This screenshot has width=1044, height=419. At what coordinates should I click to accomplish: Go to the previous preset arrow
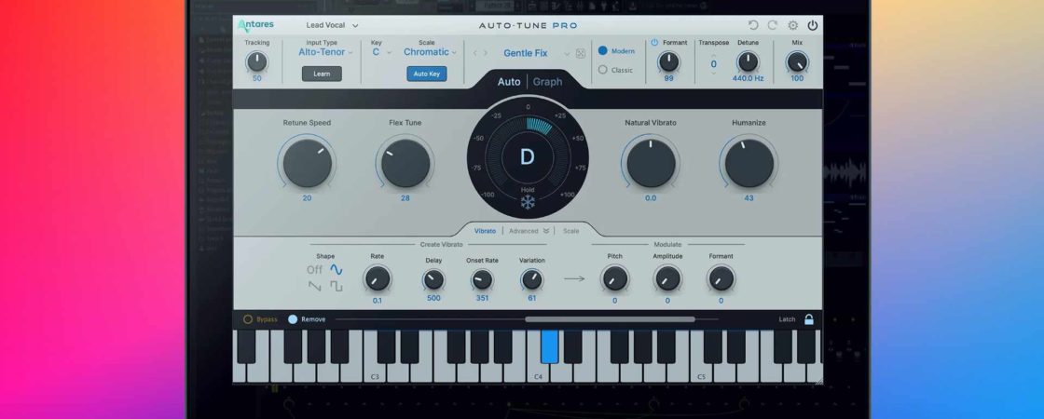coord(474,53)
